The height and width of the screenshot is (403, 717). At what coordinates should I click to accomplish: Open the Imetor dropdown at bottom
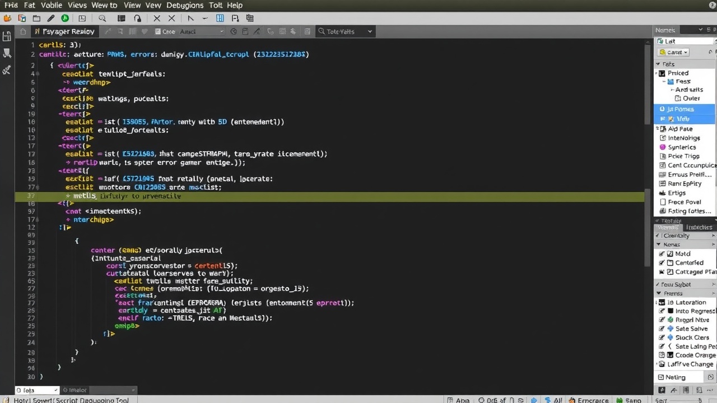click(x=99, y=390)
